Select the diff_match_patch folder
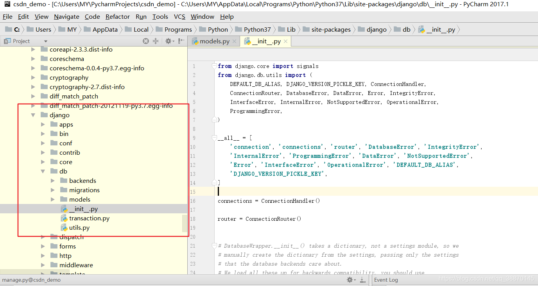 click(x=74, y=97)
